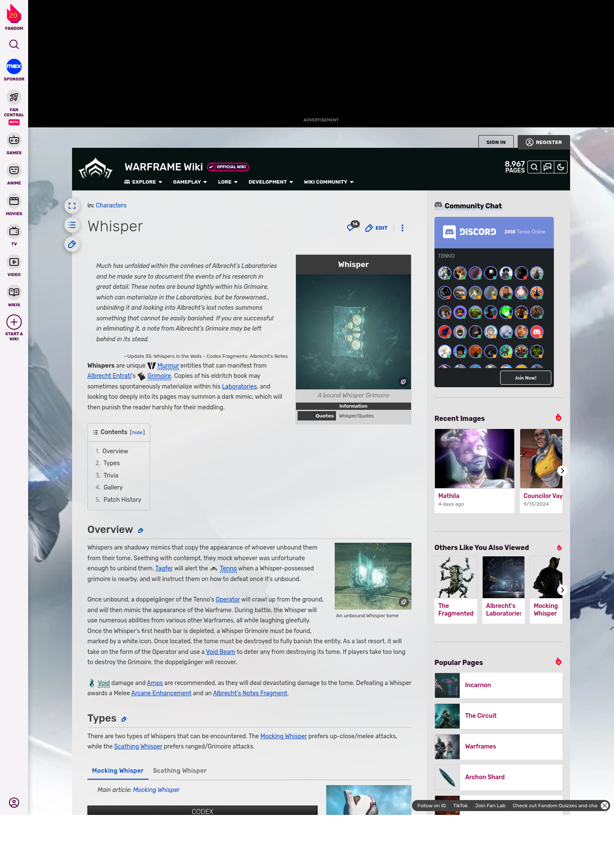Hide the Contents table
The width and height of the screenshot is (614, 852).
(137, 432)
